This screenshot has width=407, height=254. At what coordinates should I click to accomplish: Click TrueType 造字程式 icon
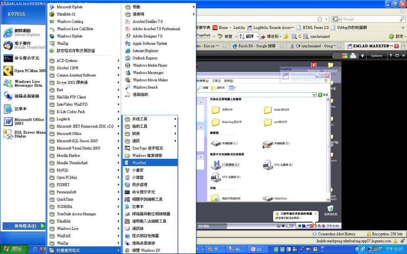click(x=127, y=148)
